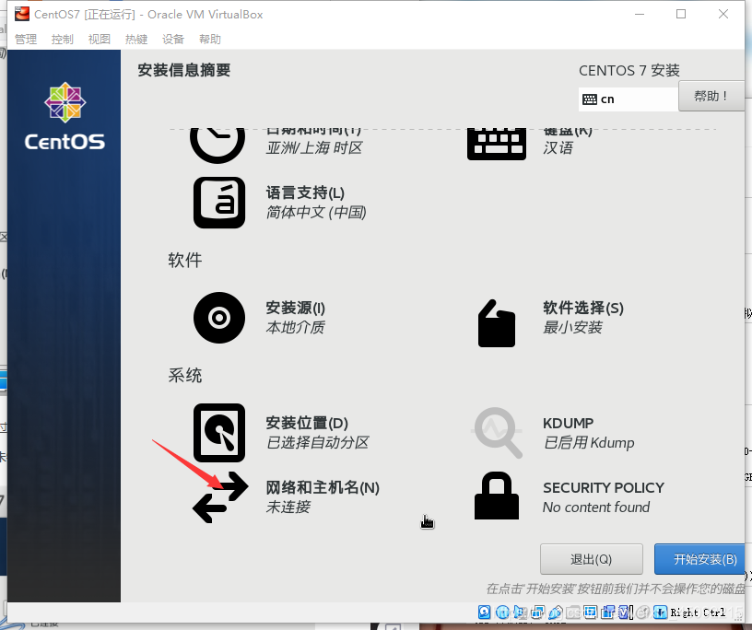Open the 安装源(I) settings link
Screen dimensions: 752x630
(296, 308)
